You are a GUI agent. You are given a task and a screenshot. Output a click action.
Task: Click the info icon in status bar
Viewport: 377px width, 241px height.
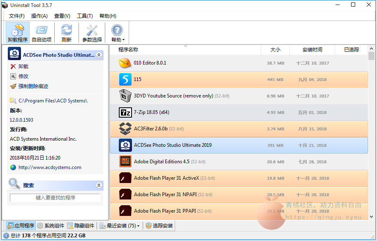(6, 236)
